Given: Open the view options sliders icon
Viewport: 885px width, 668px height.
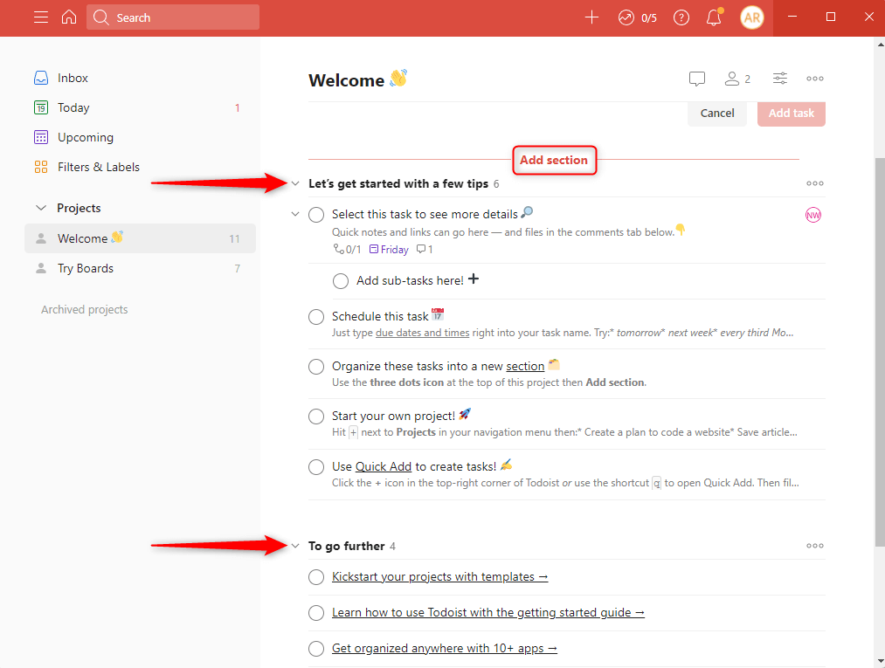Looking at the screenshot, I should (780, 79).
